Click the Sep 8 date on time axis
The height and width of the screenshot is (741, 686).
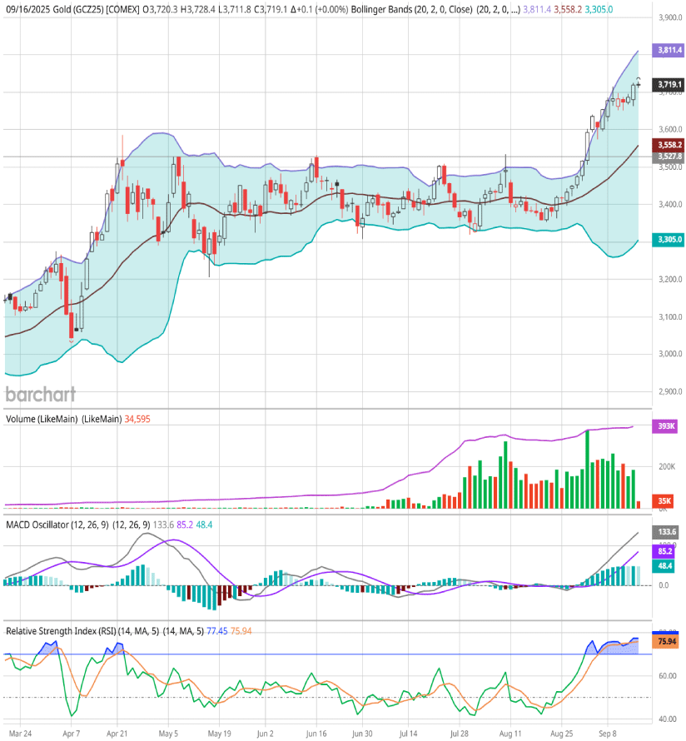click(x=610, y=734)
